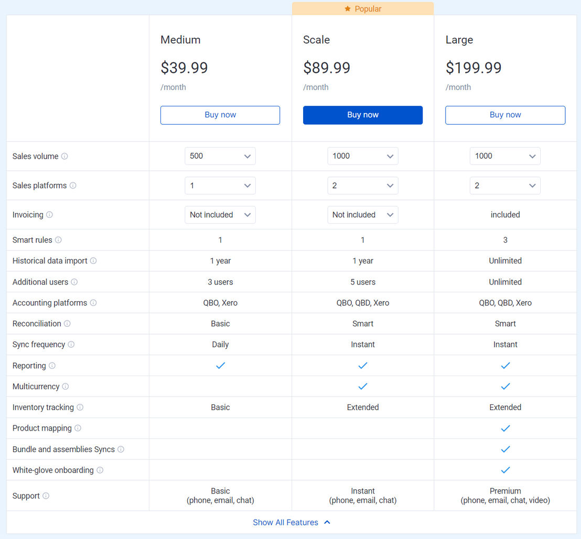The image size is (581, 539).
Task: Click '5 users' in Scale column
Action: tap(363, 282)
